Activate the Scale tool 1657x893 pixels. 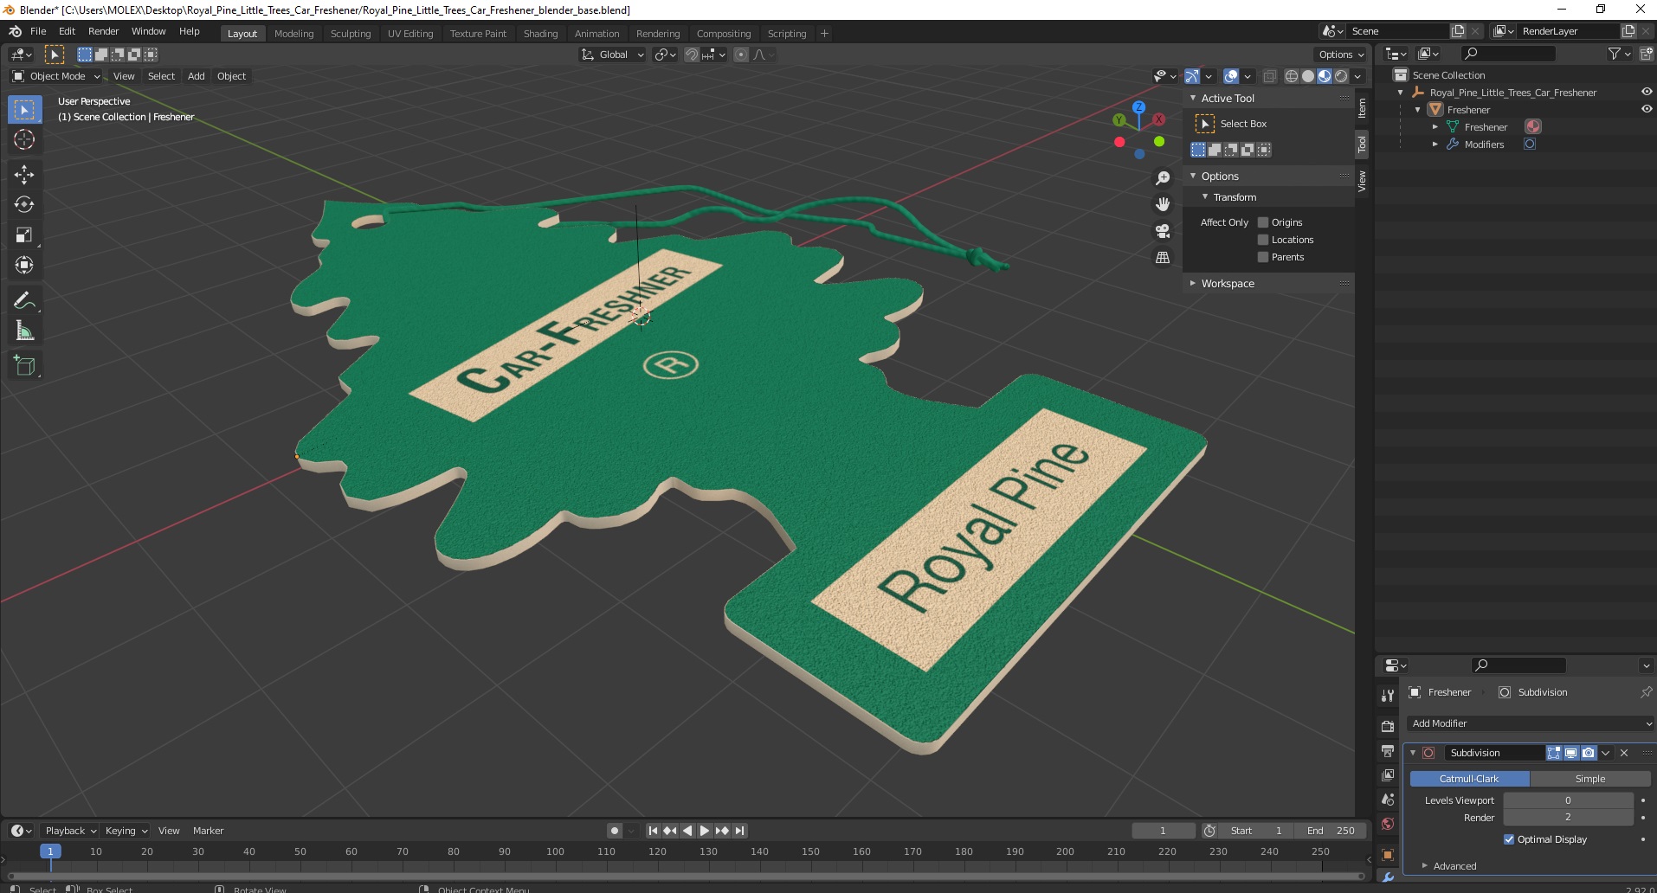point(24,235)
